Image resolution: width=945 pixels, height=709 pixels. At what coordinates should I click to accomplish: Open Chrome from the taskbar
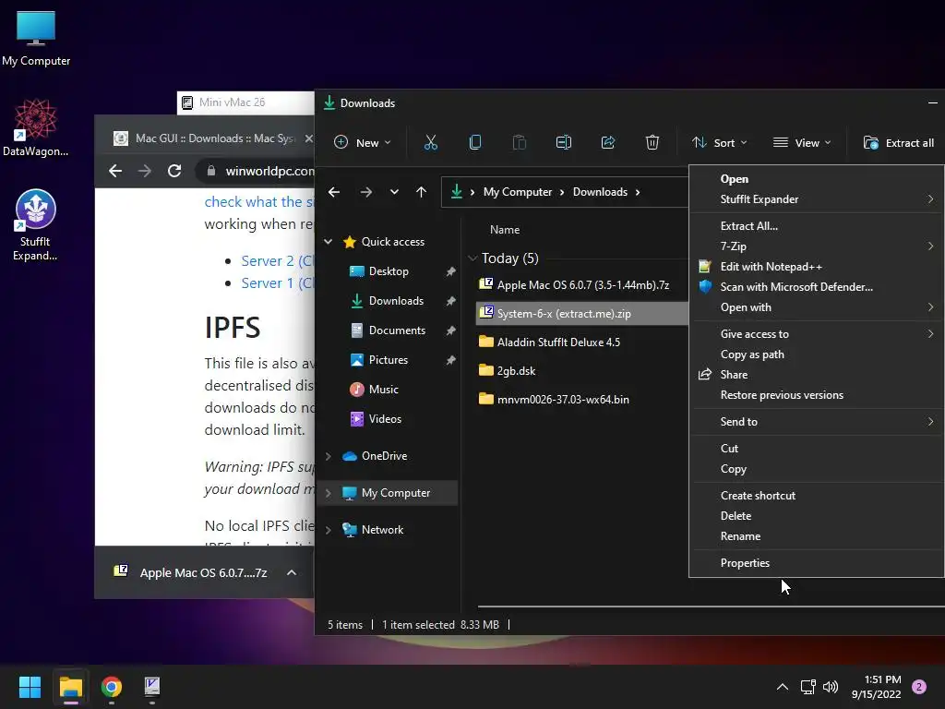112,687
